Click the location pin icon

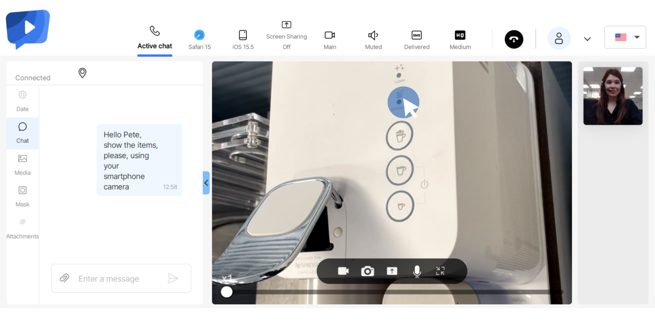click(x=82, y=73)
